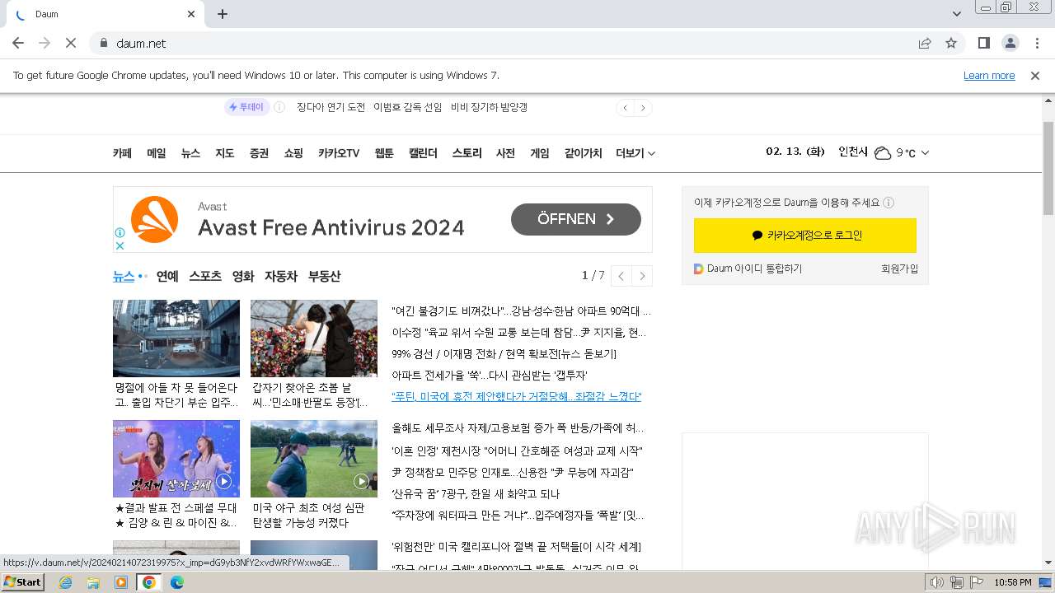Open volume control in system tray
The image size is (1055, 593).
coord(937,582)
